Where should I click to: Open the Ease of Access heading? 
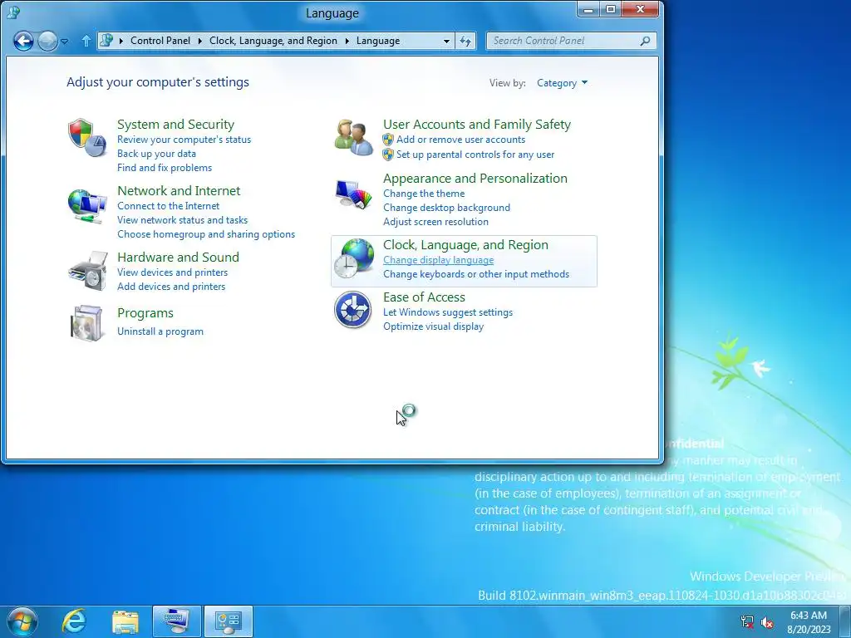coord(424,297)
